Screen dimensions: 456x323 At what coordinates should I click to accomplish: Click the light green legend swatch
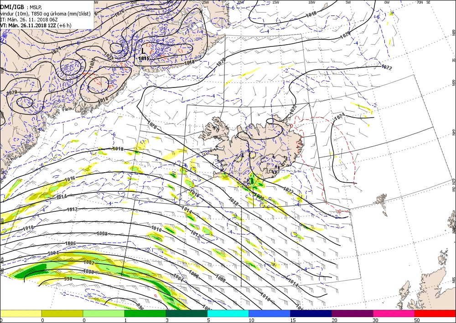[x=104, y=313]
